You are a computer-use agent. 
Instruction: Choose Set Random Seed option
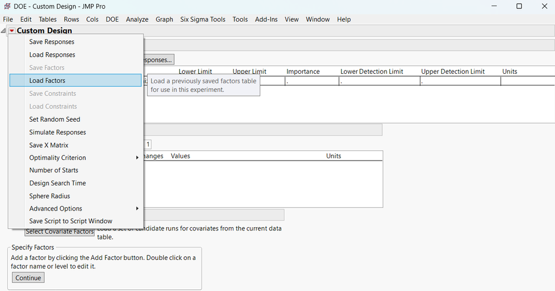[54, 119]
